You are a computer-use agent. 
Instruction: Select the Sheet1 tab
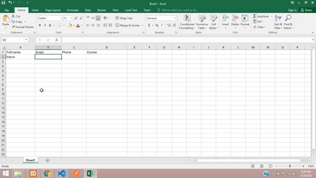31,160
